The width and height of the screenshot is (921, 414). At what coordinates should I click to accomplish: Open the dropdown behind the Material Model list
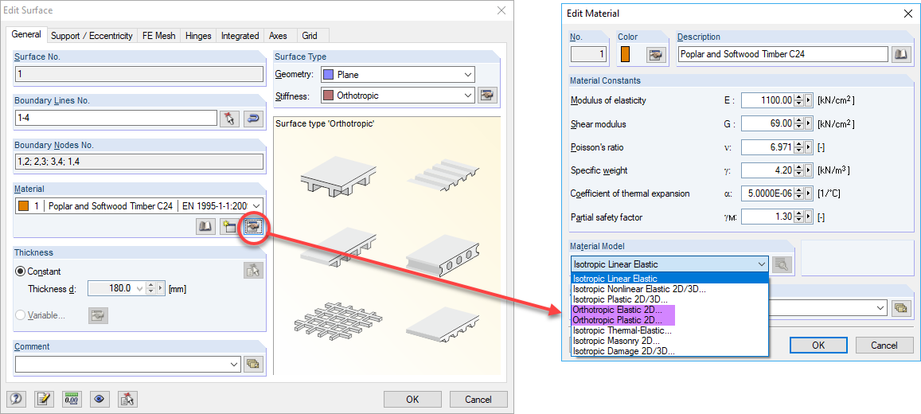(880, 307)
